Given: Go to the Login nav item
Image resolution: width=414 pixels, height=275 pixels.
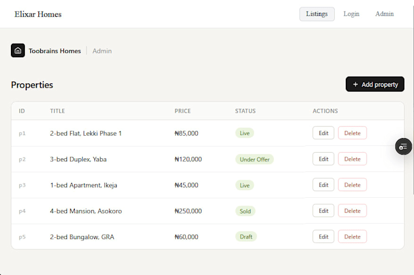Looking at the screenshot, I should pyautogui.click(x=351, y=14).
